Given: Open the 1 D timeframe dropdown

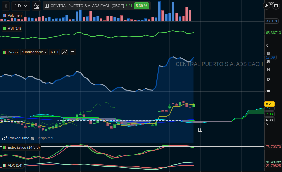Looking at the screenshot, I should click(x=21, y=6).
